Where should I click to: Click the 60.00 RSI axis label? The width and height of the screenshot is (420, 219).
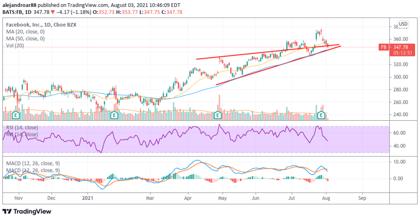coord(399,133)
